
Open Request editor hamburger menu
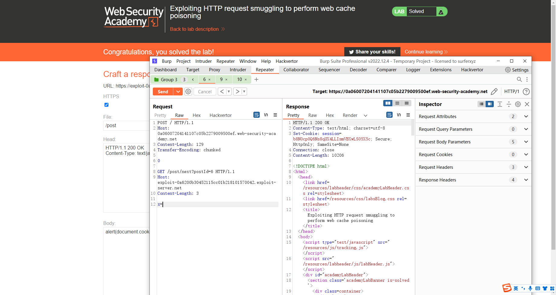[275, 115]
